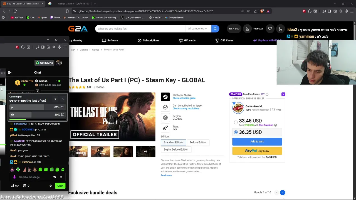Delete the current poll with trash icon
The width and height of the screenshot is (356, 200).
pos(55,99)
